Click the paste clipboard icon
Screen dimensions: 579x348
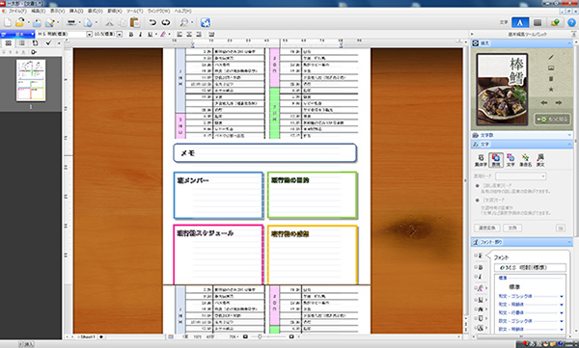(135, 22)
